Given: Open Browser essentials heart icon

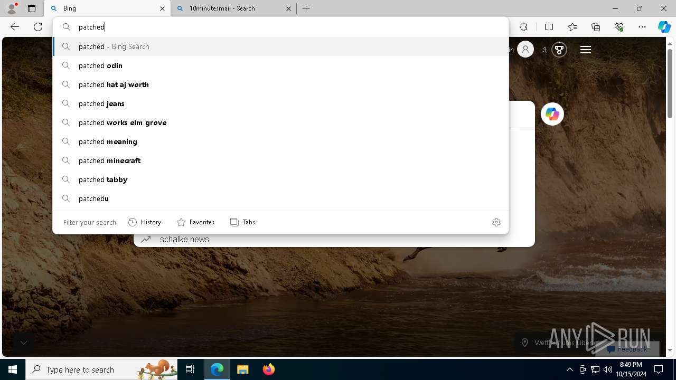Looking at the screenshot, I should coord(619,27).
